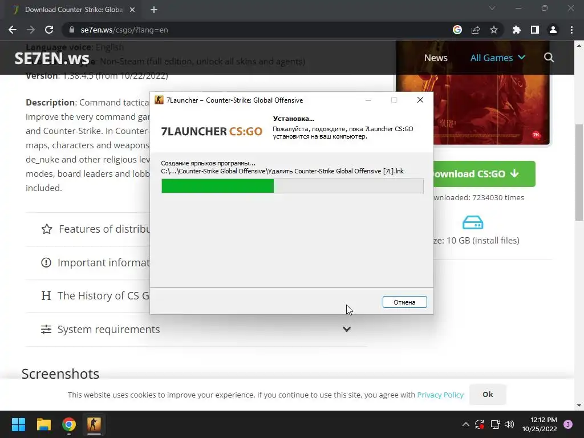584x438 pixels.
Task: Open a new browser tab
Action: click(154, 10)
